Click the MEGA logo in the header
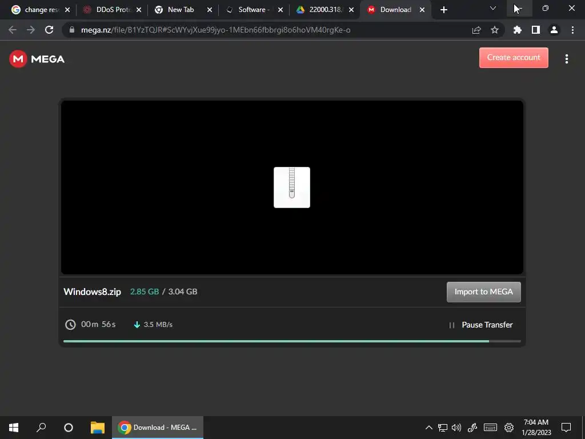This screenshot has width=585, height=439. [37, 59]
